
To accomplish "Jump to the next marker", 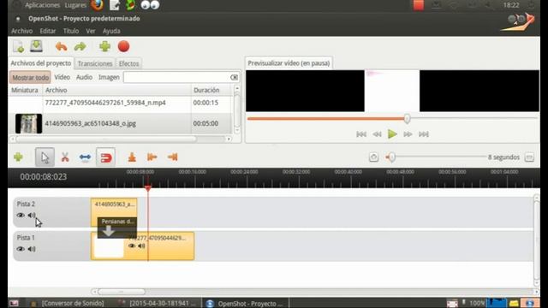I will click(173, 157).
